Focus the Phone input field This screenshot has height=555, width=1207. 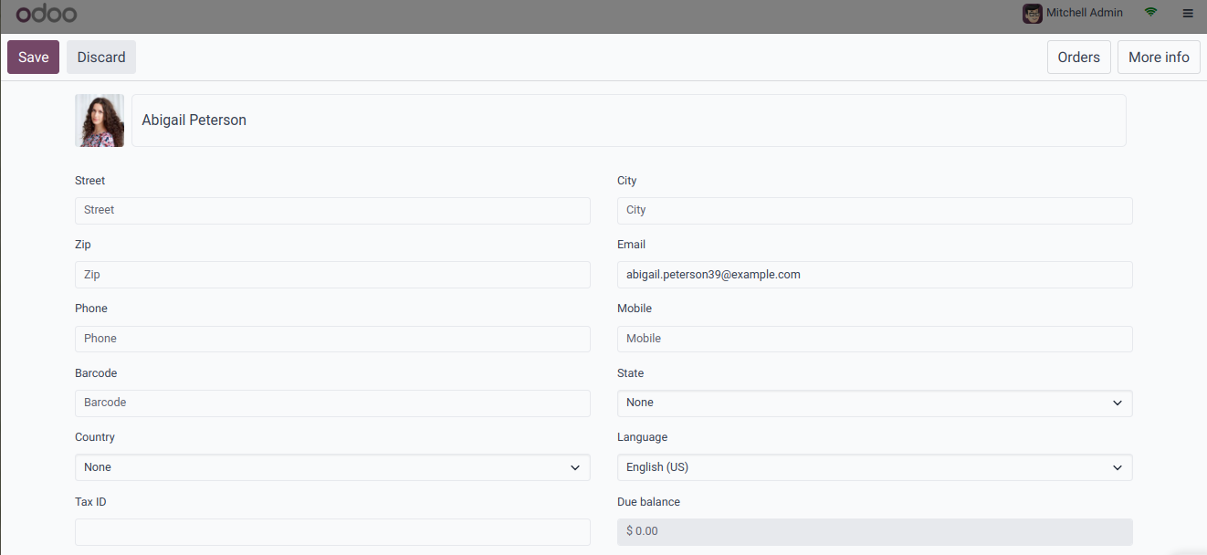[x=332, y=339]
